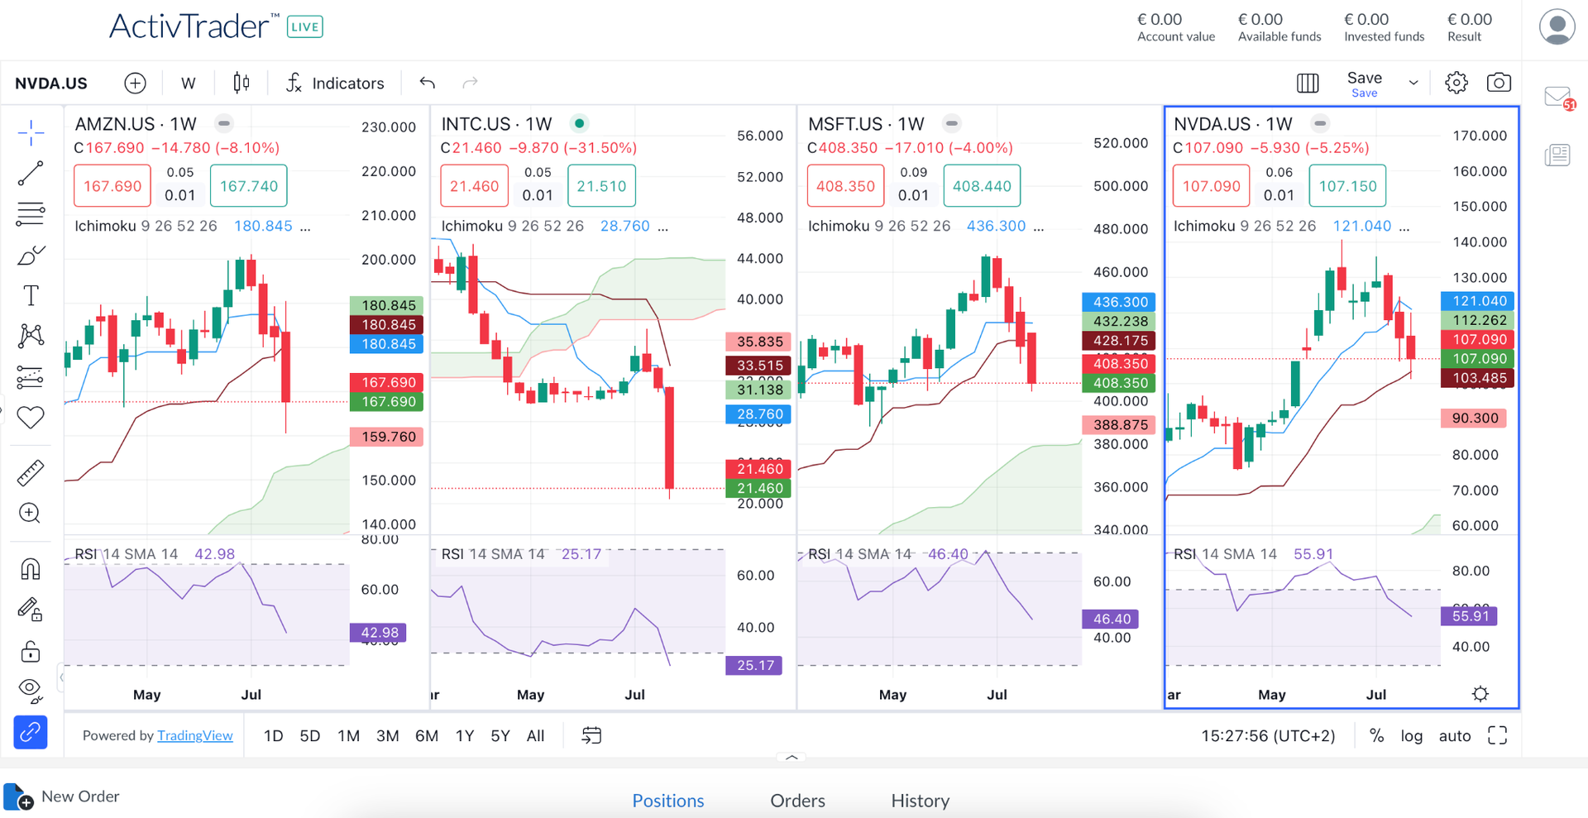Click MSFT buy price 408.440
Screen dimensions: 1588x818
coord(982,186)
